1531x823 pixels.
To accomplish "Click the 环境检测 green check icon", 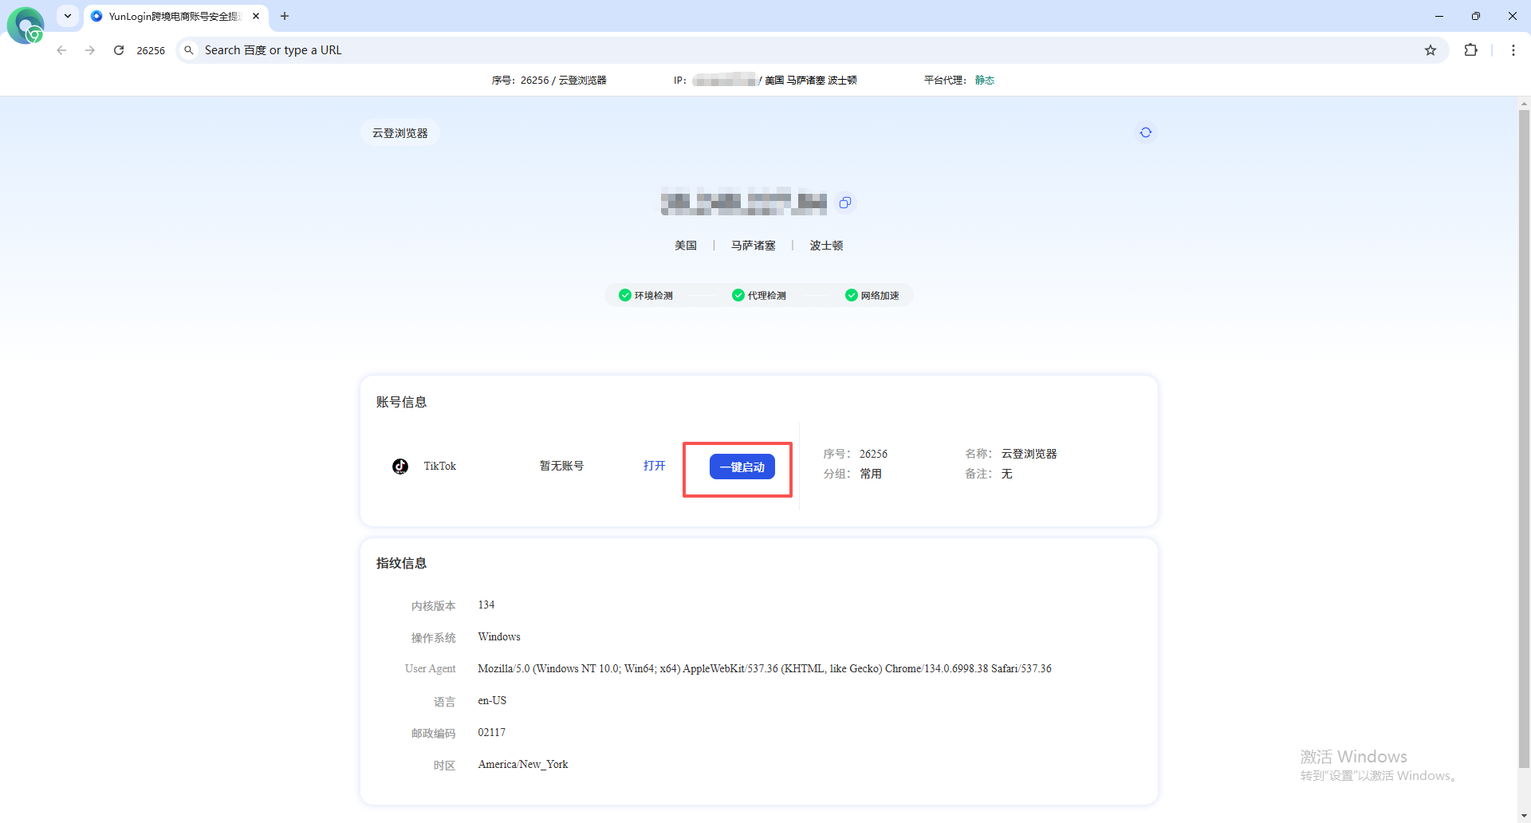I will (624, 294).
